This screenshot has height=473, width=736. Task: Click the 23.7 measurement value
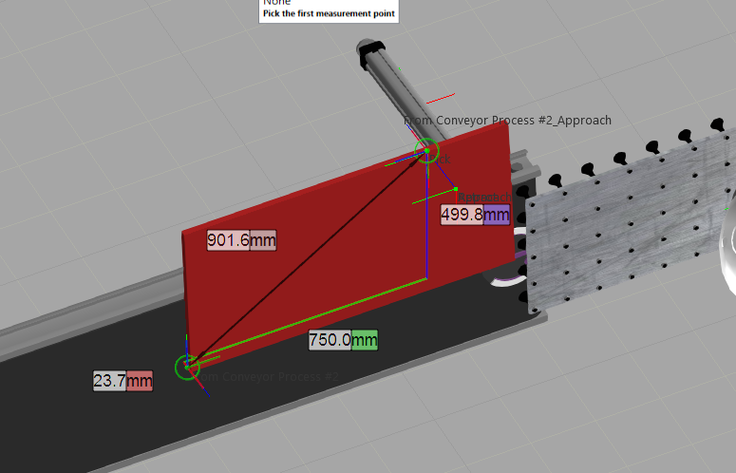[x=109, y=381]
